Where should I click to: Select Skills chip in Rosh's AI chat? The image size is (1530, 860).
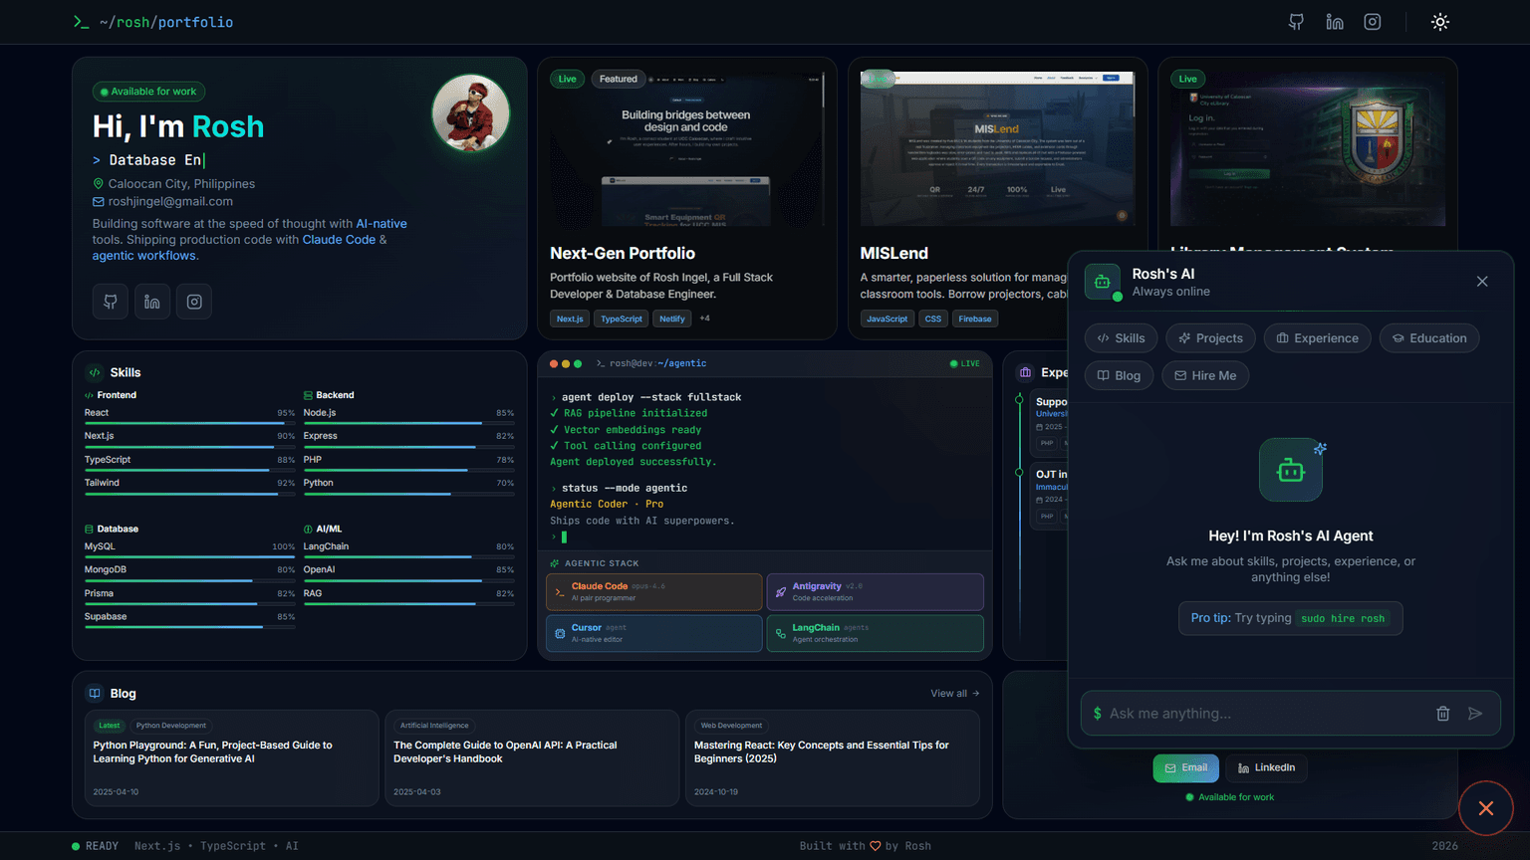[x=1122, y=338]
